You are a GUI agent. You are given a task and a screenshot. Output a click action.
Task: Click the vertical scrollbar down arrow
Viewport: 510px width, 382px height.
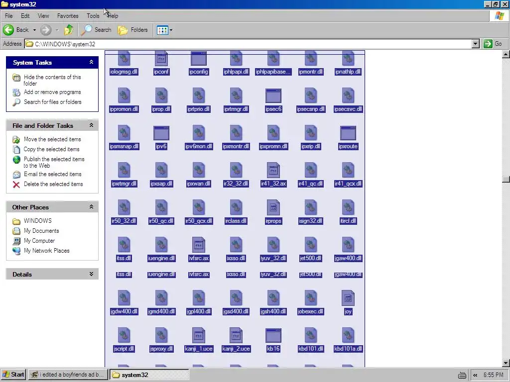(506, 363)
